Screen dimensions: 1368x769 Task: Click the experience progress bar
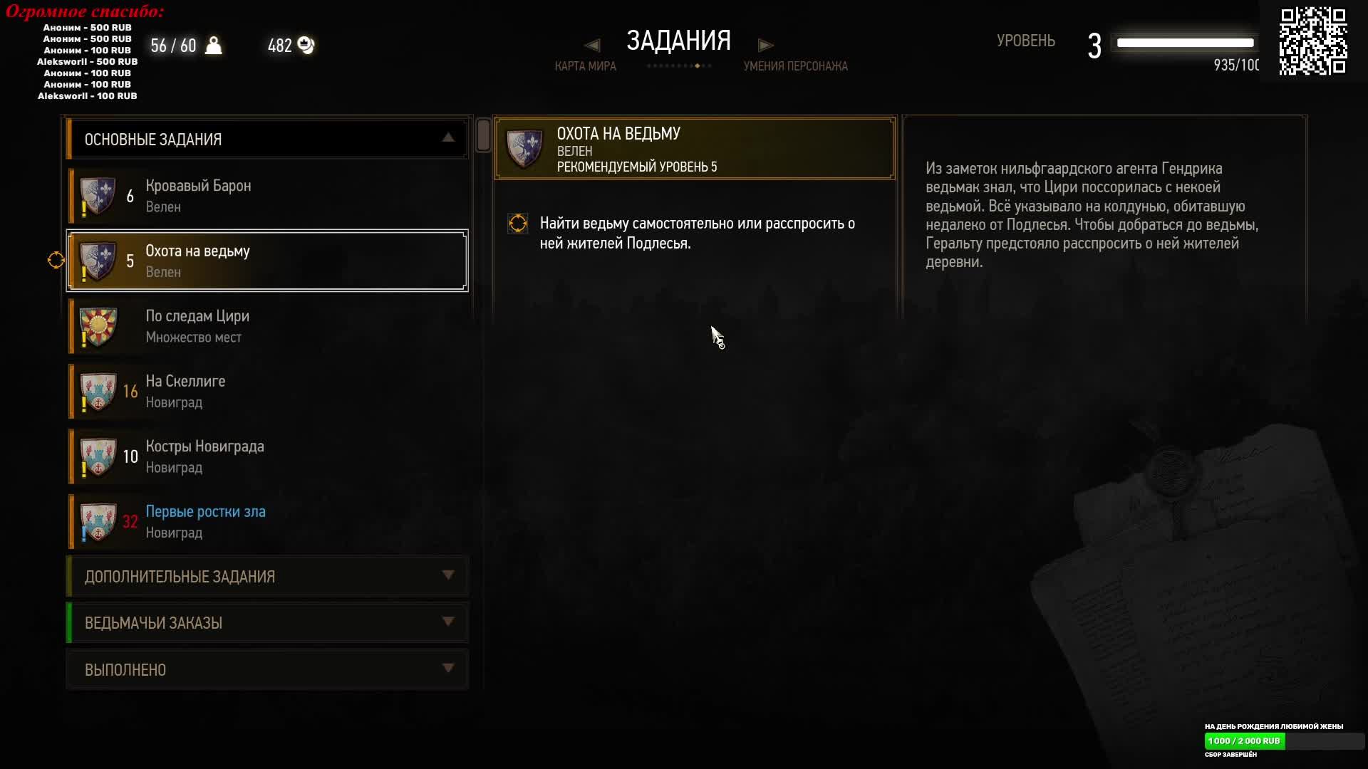(1185, 43)
